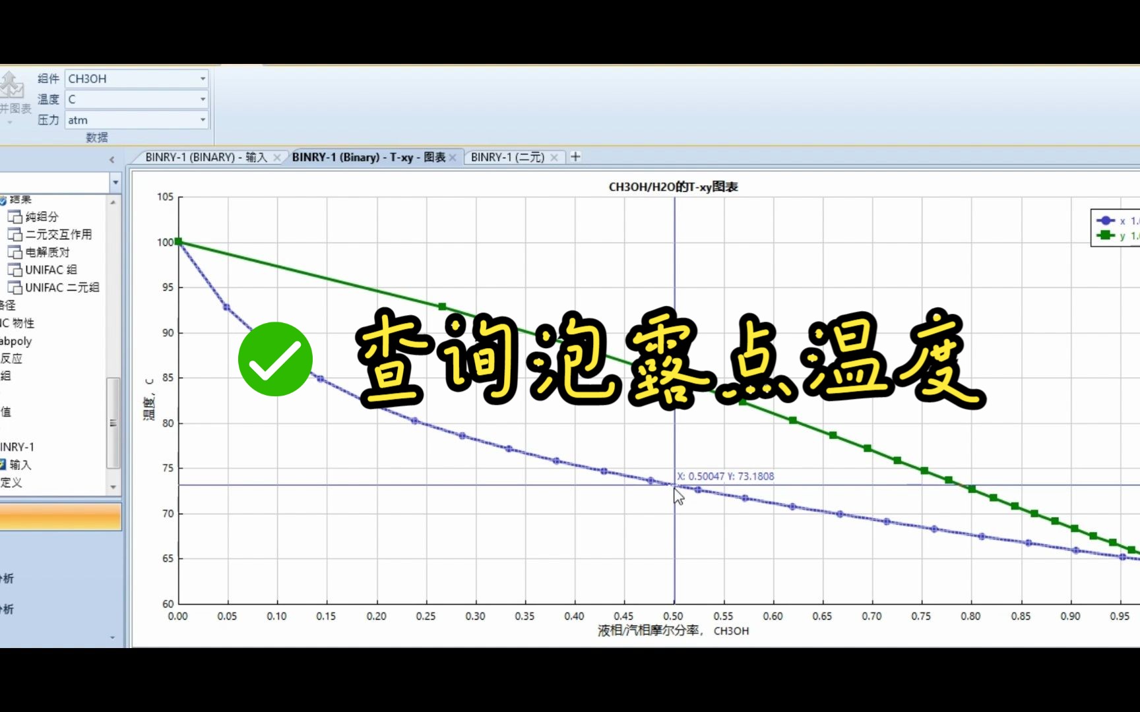Open the 二元交互作用 form in the tree
Viewport: 1140px width, 712px height.
pyautogui.click(x=59, y=234)
